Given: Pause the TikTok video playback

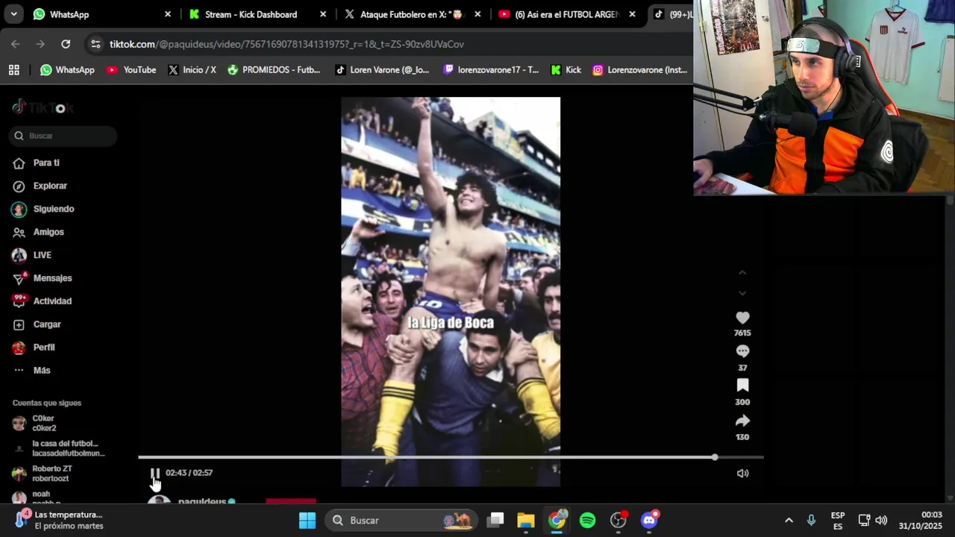Looking at the screenshot, I should pos(155,473).
